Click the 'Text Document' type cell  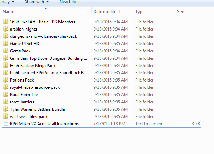(149, 124)
